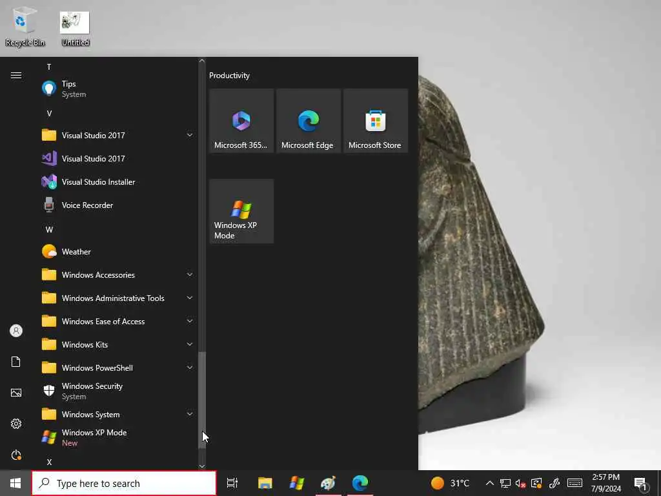This screenshot has height=496, width=661.
Task: Open Documents from Start sidebar
Action: [16, 362]
